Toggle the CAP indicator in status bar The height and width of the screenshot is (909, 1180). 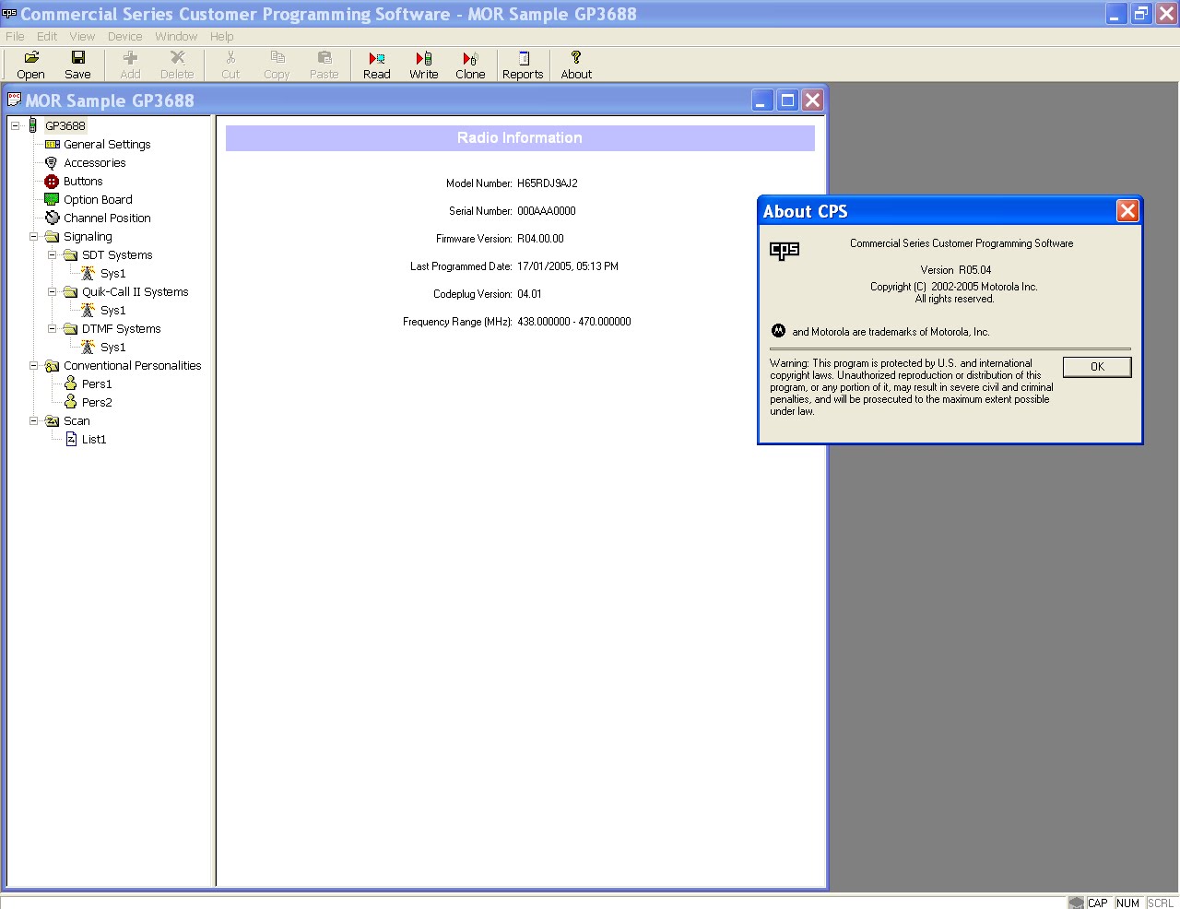(x=1097, y=903)
